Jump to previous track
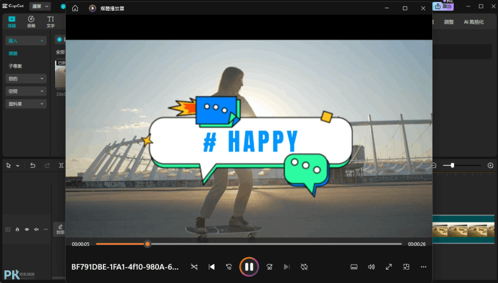 coord(211,267)
